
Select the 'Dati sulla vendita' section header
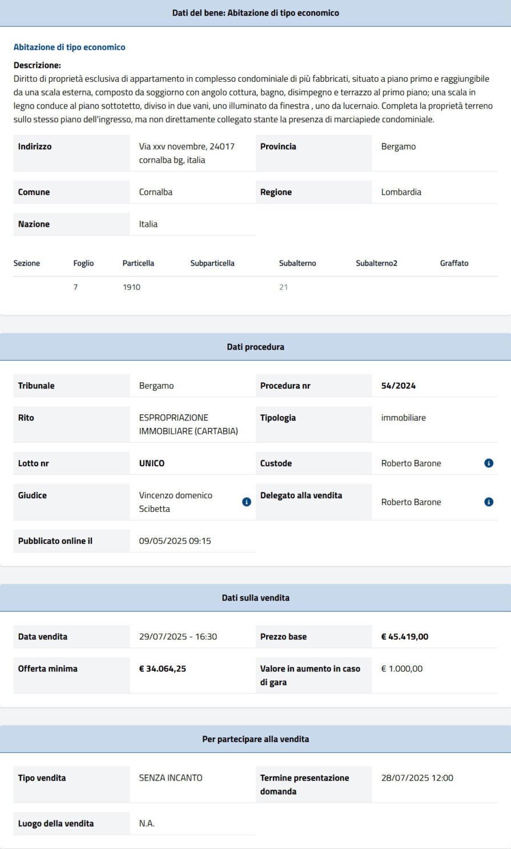coord(255,598)
